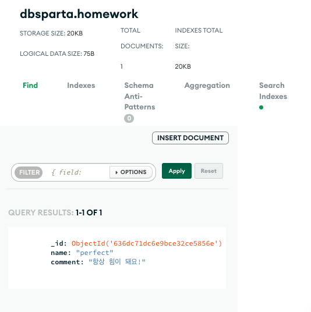The width and height of the screenshot is (311, 312).
Task: Click the STORAGE SIZE: 20KB stat
Action: click(51, 33)
